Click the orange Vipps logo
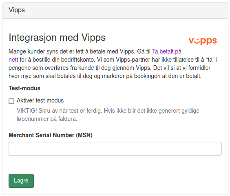The image size is (230, 196). coord(203,41)
